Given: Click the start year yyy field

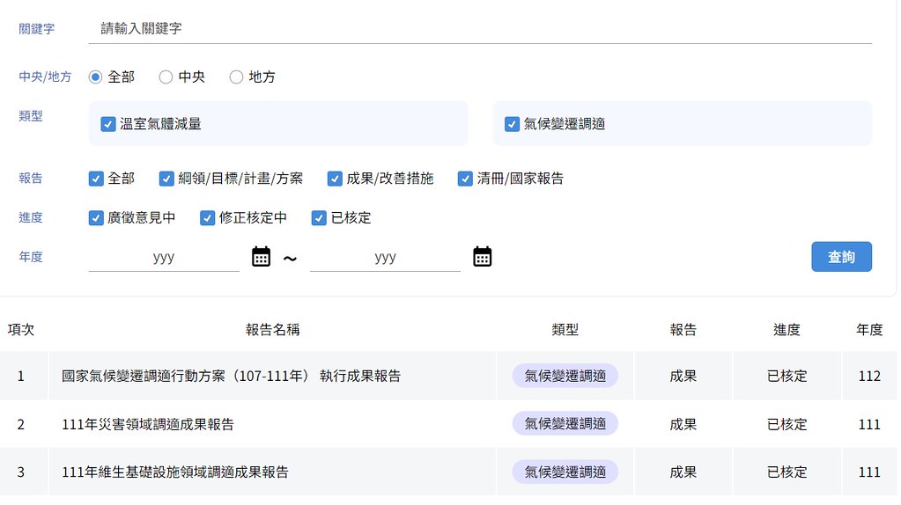Looking at the screenshot, I should click(x=164, y=257).
